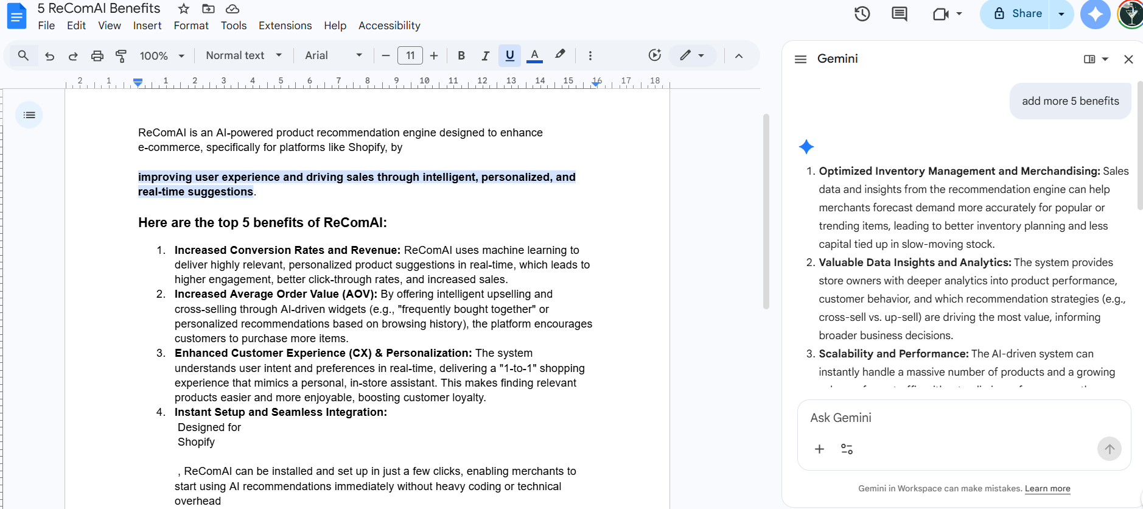Open the search the menus magnifier
This screenshot has height=509, width=1143.
23,55
